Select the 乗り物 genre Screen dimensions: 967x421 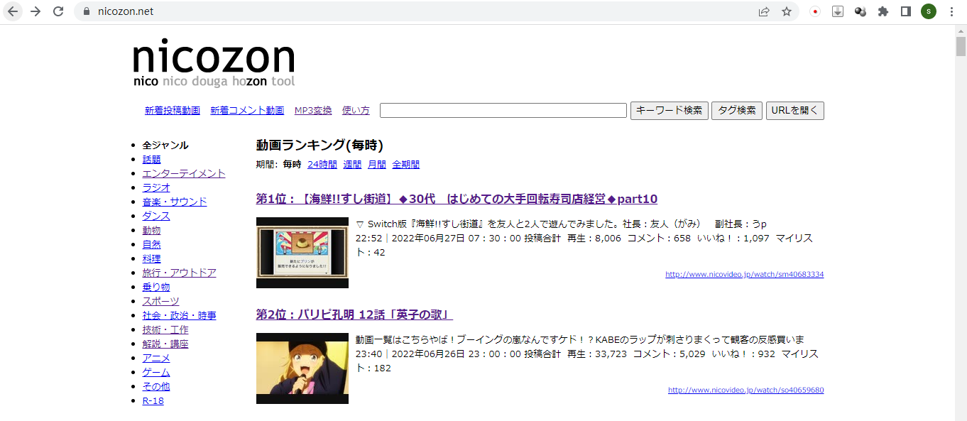[156, 288]
